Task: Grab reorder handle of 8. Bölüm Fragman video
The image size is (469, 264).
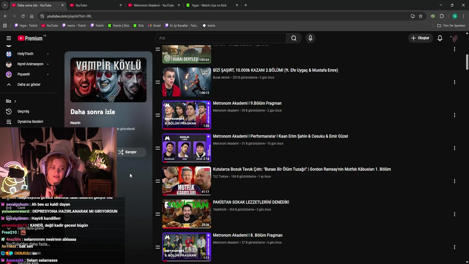Action: coord(158,247)
